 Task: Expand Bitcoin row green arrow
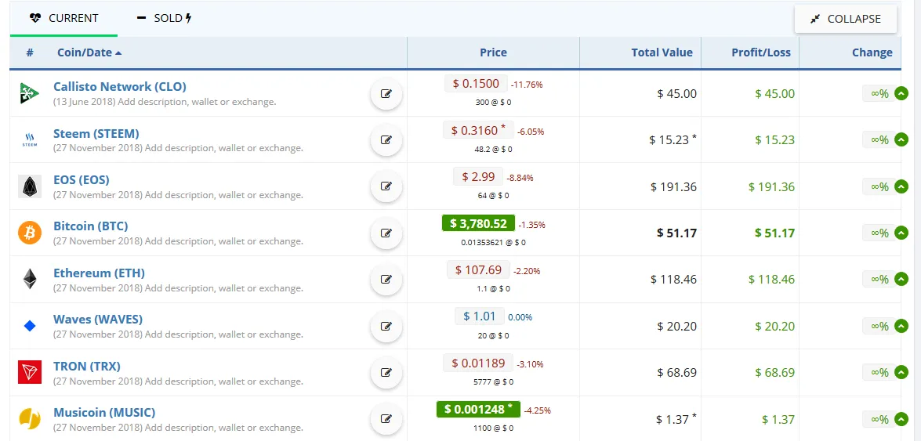coord(901,233)
